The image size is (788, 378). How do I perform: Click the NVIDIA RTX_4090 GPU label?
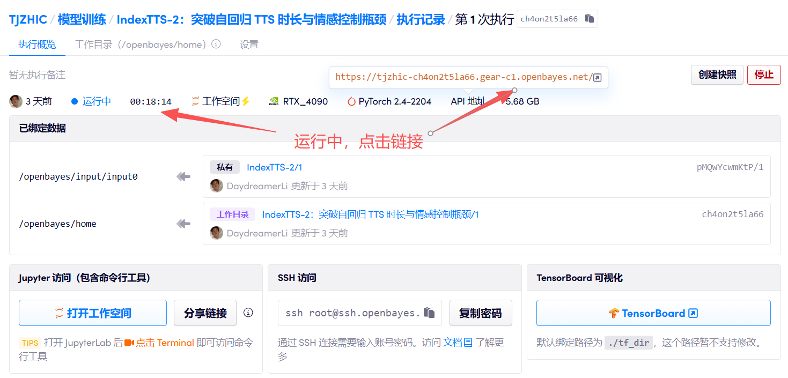point(298,101)
